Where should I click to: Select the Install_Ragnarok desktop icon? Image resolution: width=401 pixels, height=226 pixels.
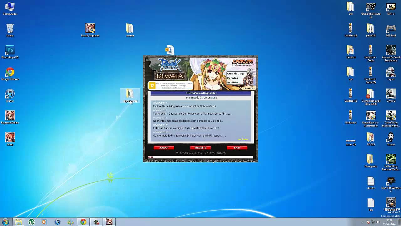pyautogui.click(x=90, y=30)
